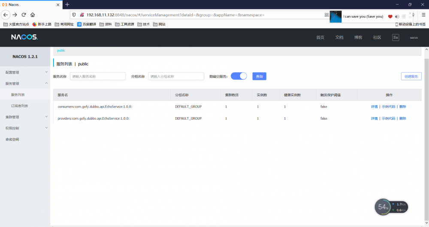The width and height of the screenshot is (429, 227).
Task: Show insecure connection info icon
Action: [x=82, y=15]
